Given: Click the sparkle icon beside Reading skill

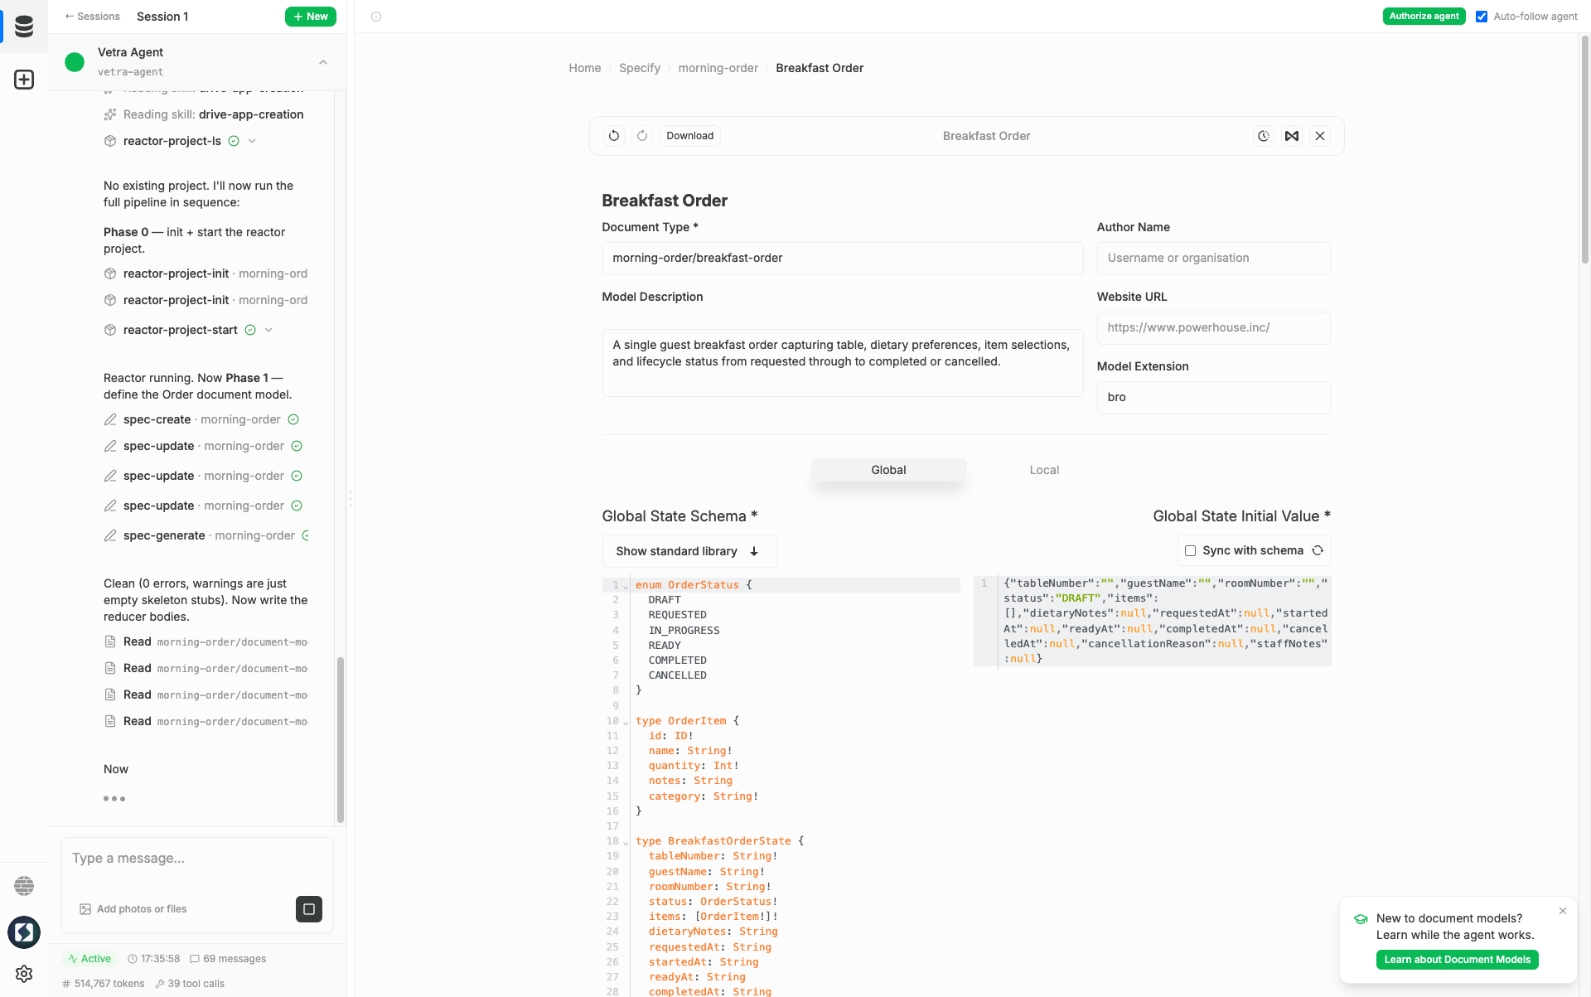Looking at the screenshot, I should click(x=110, y=114).
